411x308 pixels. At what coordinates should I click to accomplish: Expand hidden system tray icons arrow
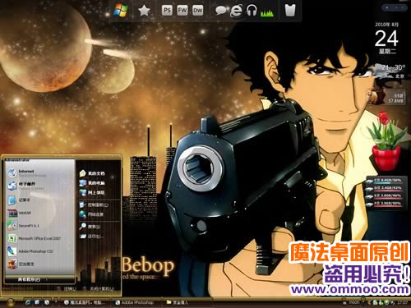click(x=369, y=303)
